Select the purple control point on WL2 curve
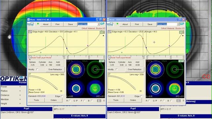212x119 pixels. click(169, 46)
